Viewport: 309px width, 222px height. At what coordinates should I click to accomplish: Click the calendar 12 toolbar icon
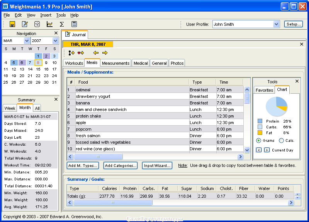click(x=37, y=24)
